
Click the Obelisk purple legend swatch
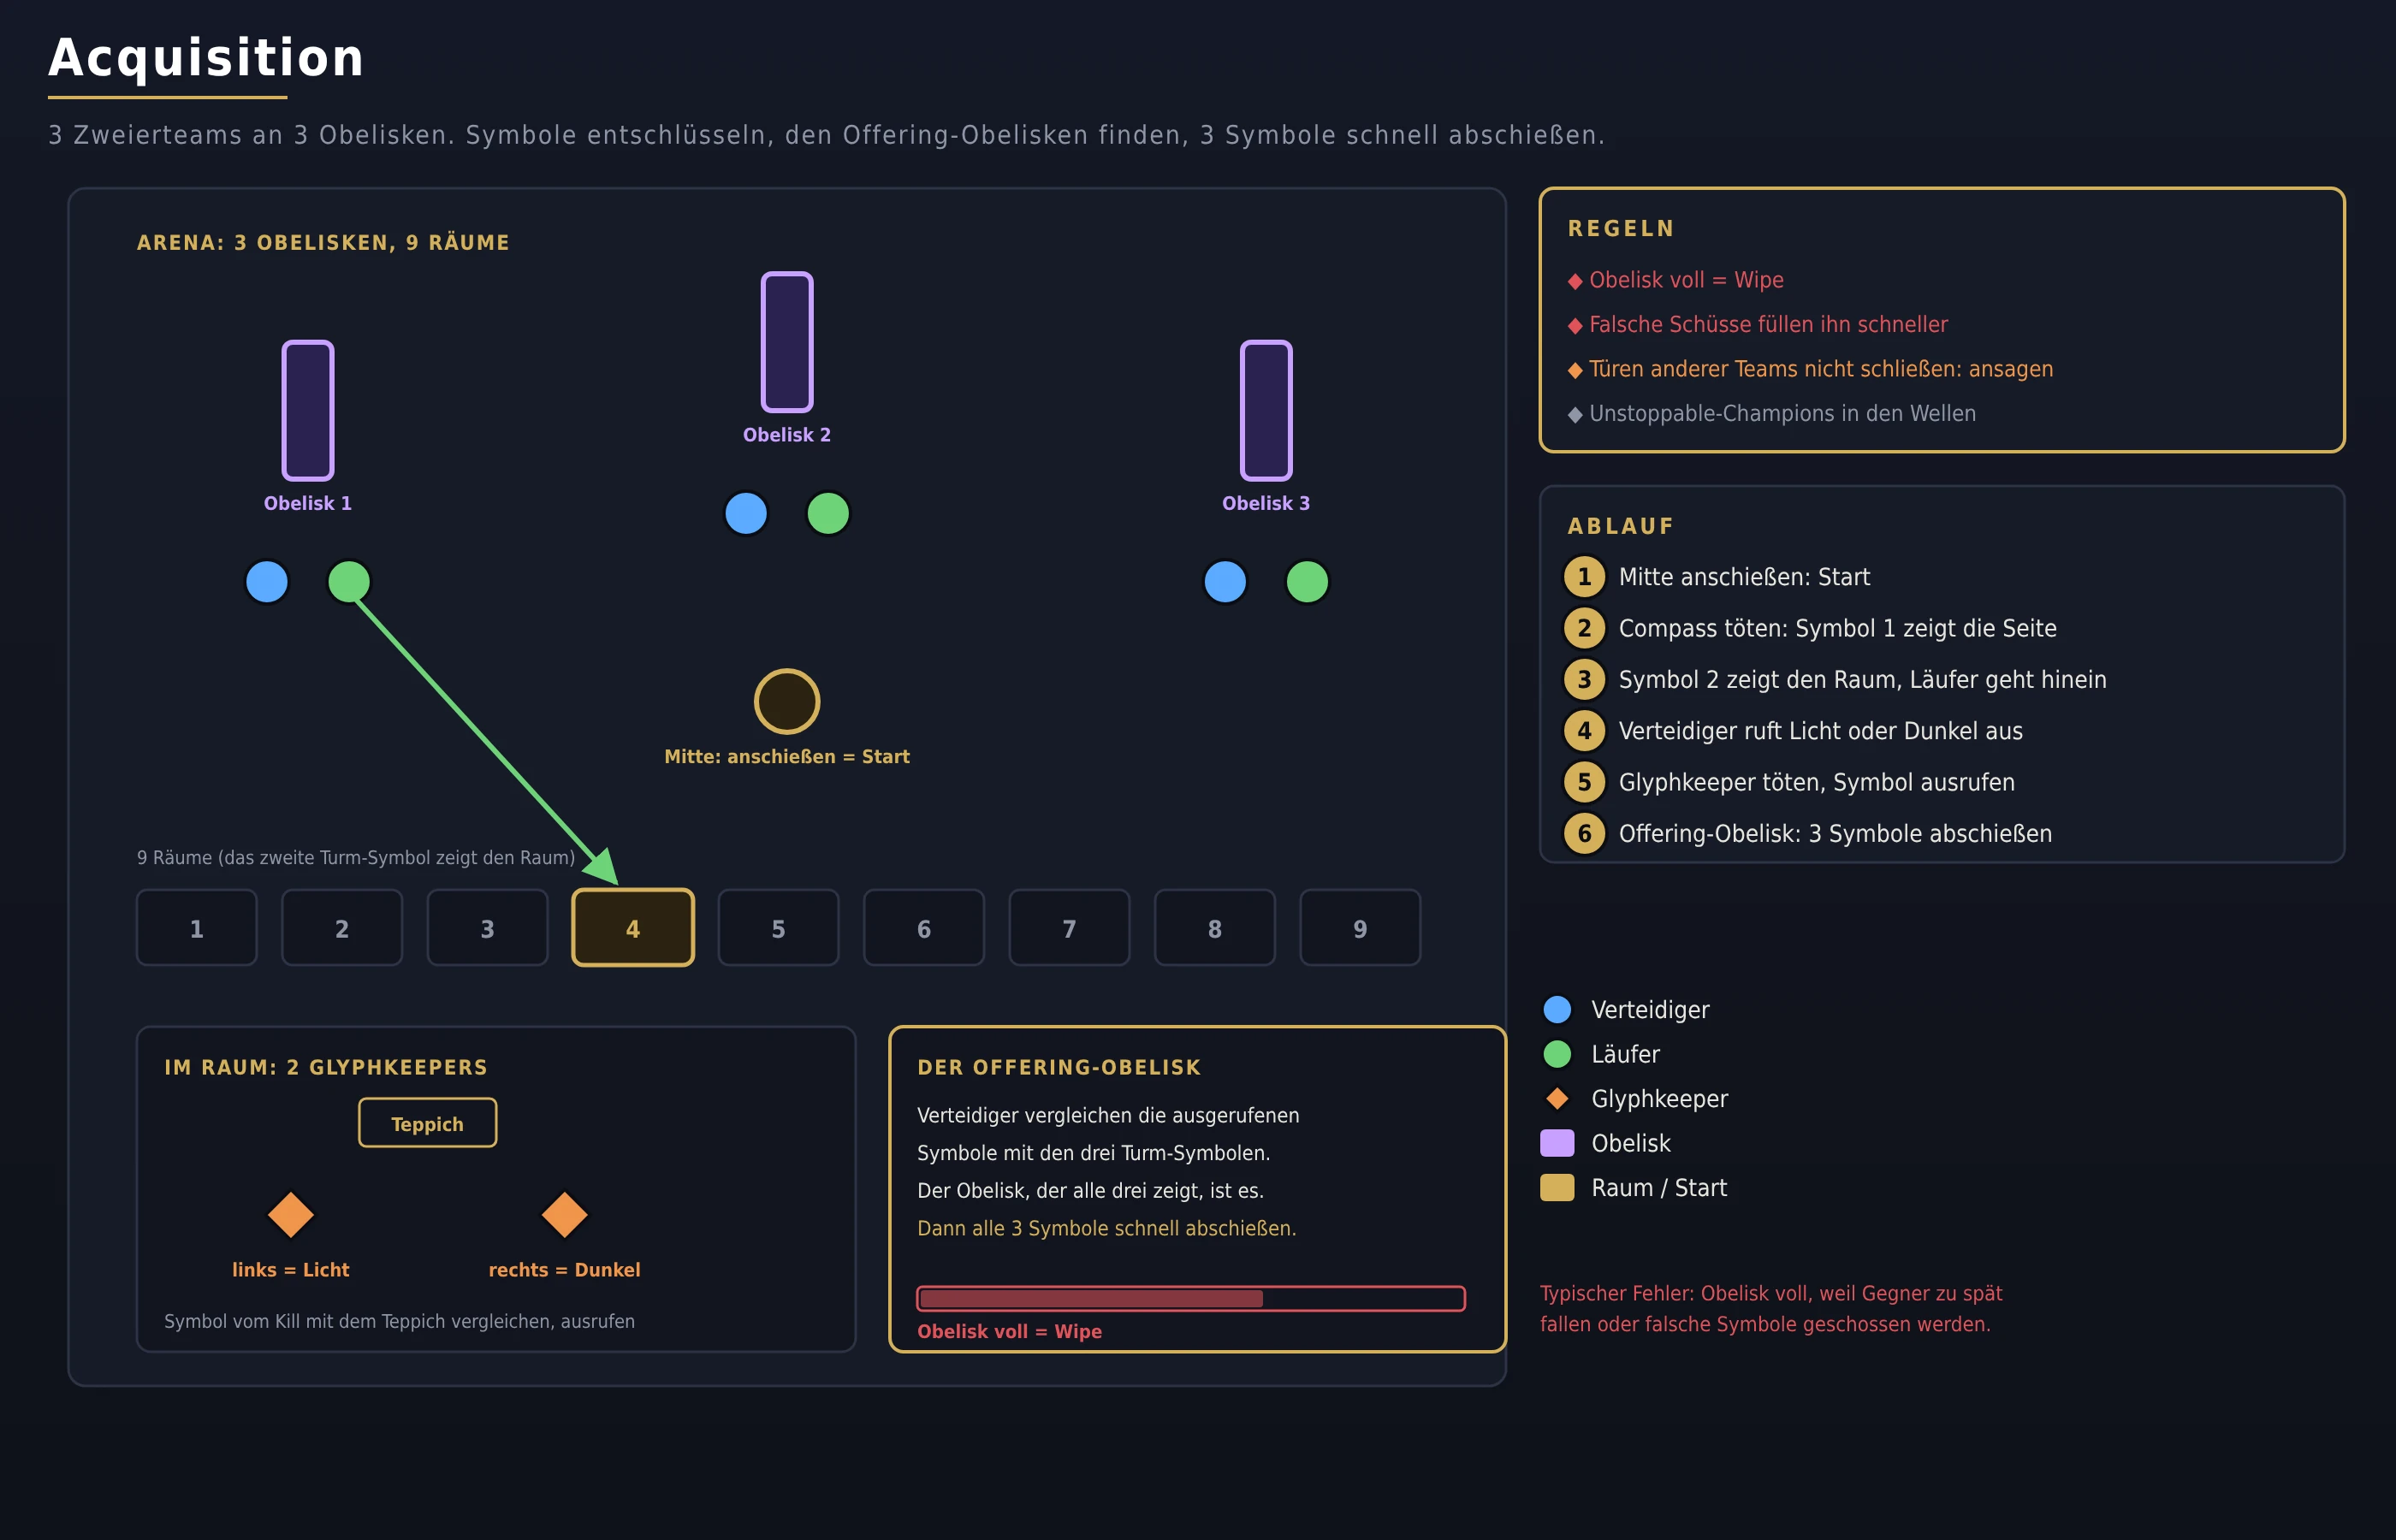pos(1557,1143)
